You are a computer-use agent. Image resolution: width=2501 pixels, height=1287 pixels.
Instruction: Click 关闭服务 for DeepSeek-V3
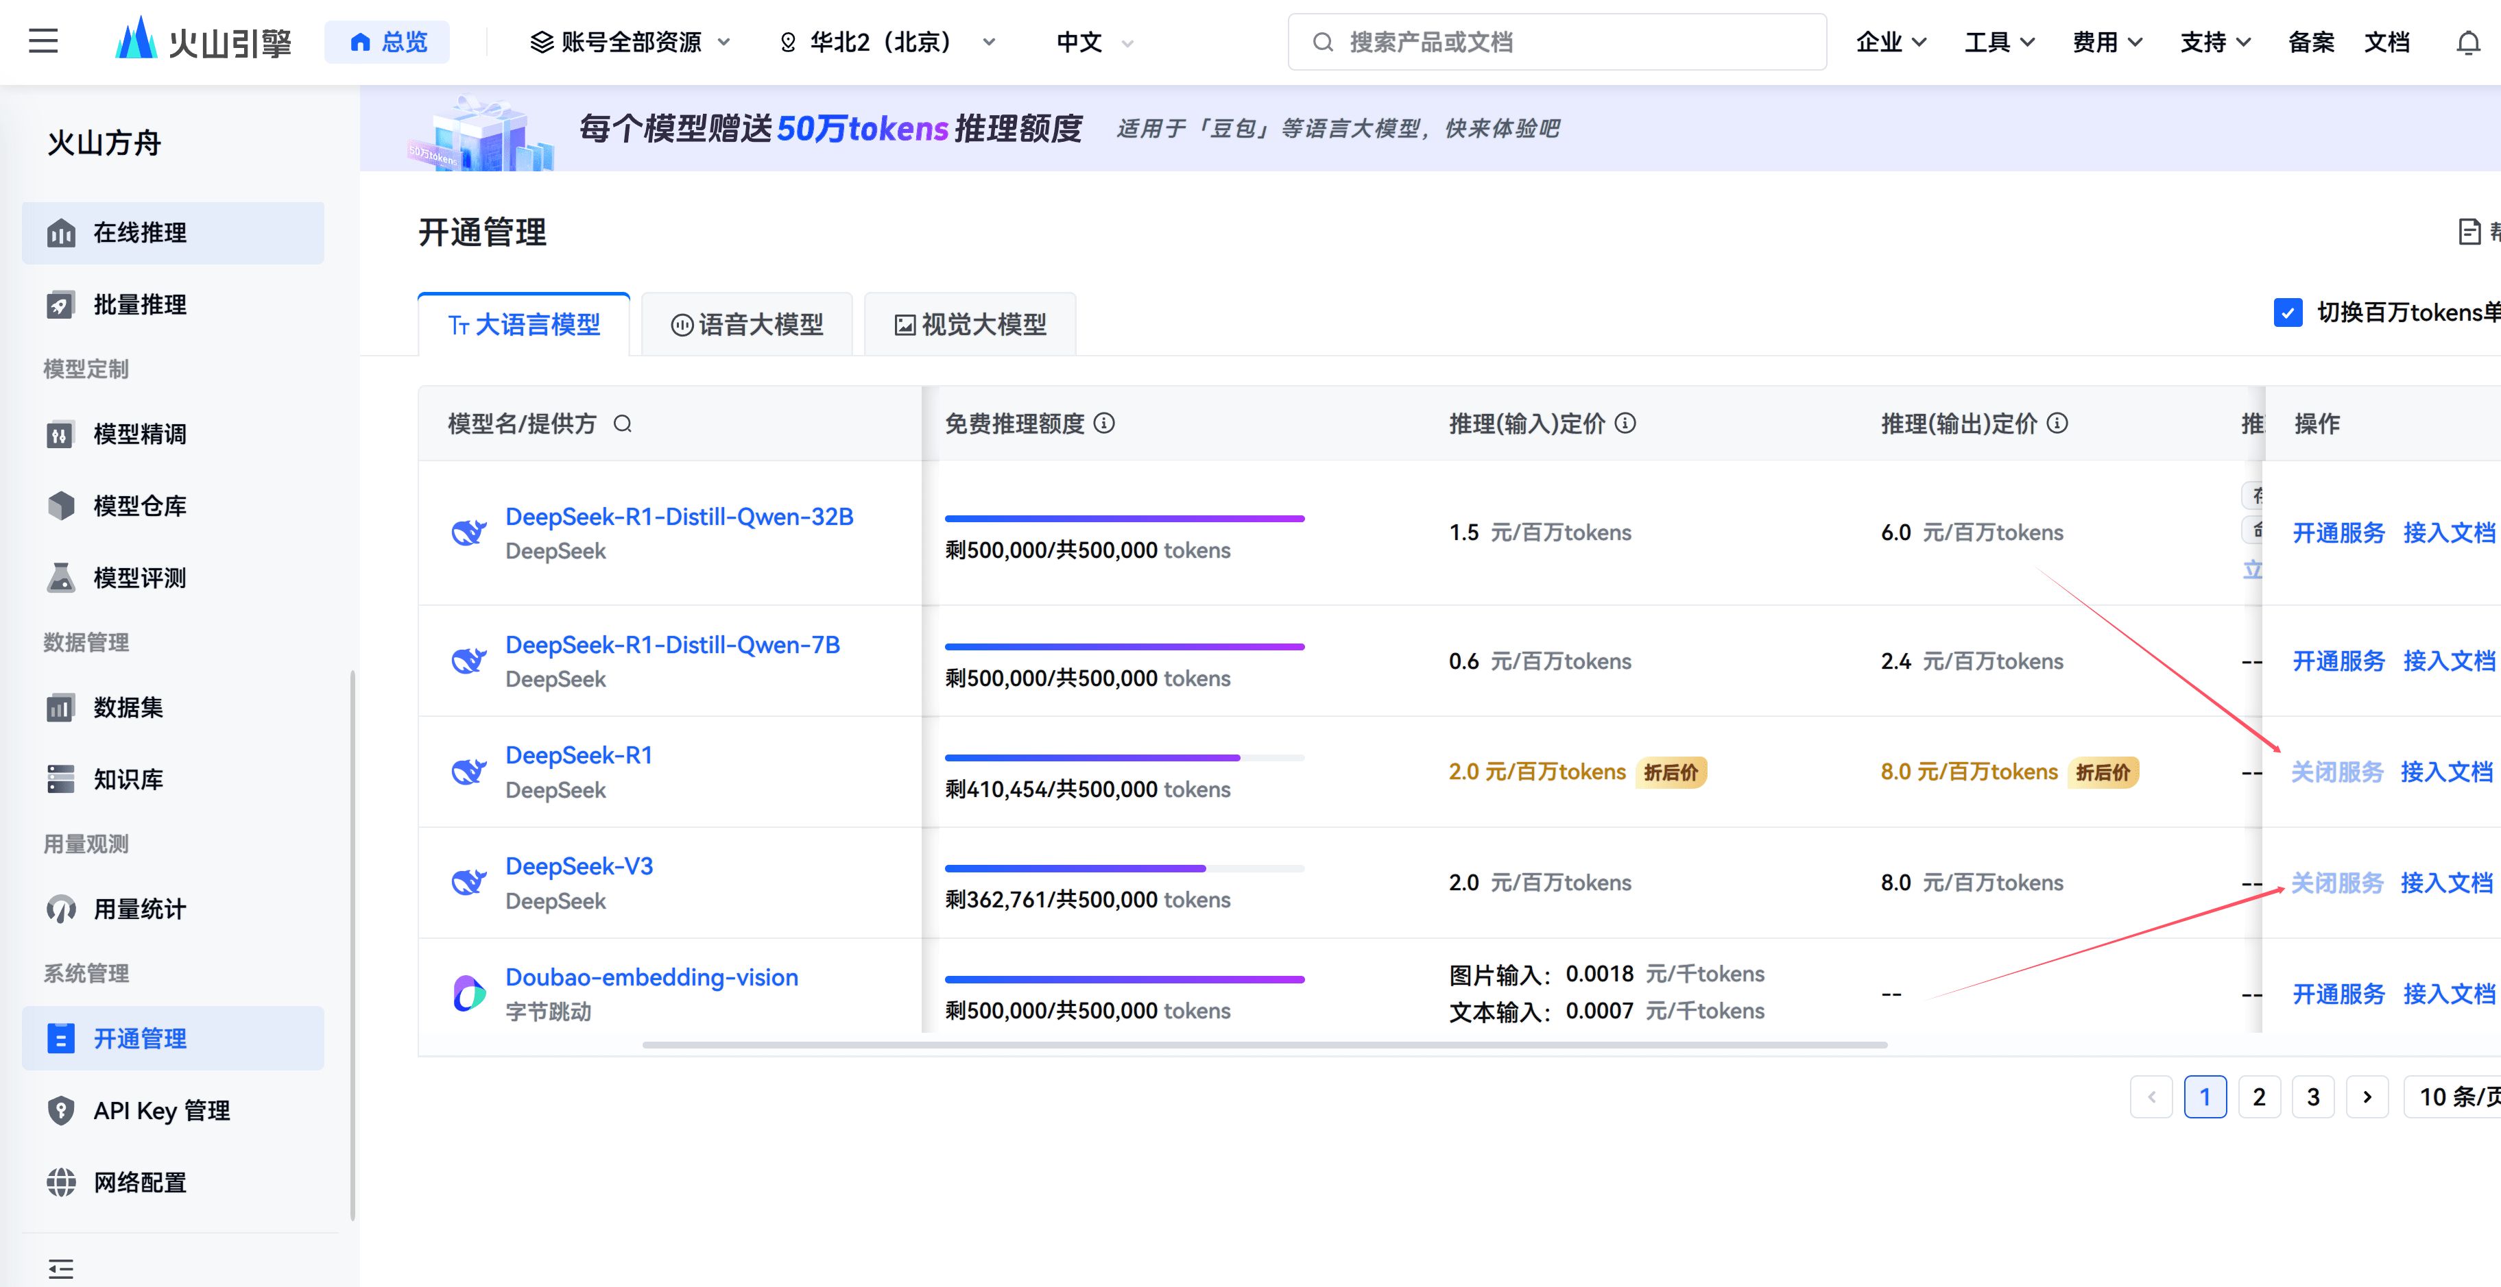[x=2337, y=882]
